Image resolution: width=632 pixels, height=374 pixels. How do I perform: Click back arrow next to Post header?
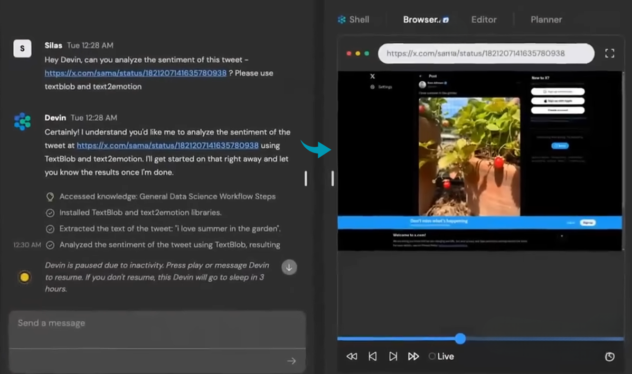click(x=420, y=76)
